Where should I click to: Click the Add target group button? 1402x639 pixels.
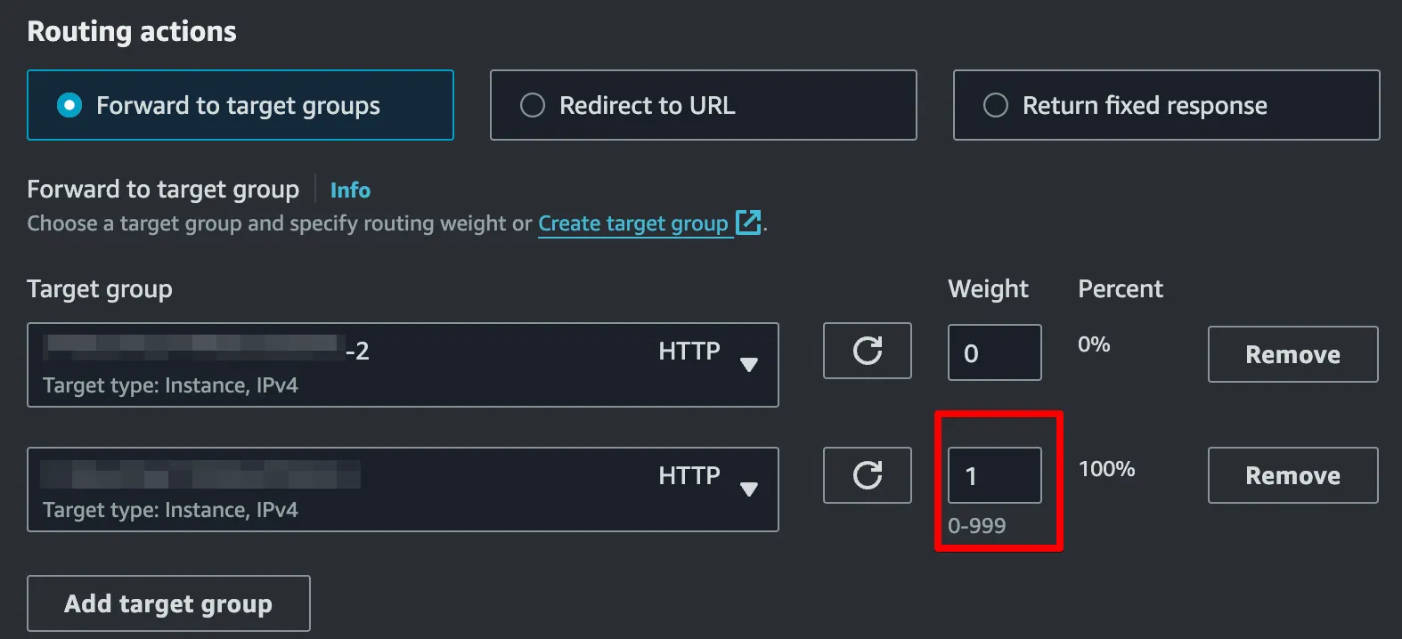point(168,603)
